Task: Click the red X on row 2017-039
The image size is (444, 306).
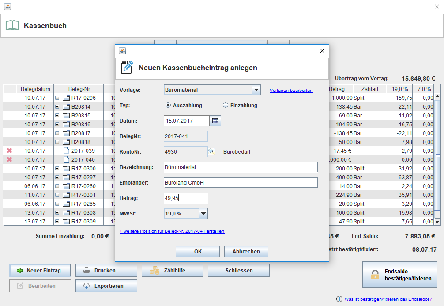Action: pos(9,151)
